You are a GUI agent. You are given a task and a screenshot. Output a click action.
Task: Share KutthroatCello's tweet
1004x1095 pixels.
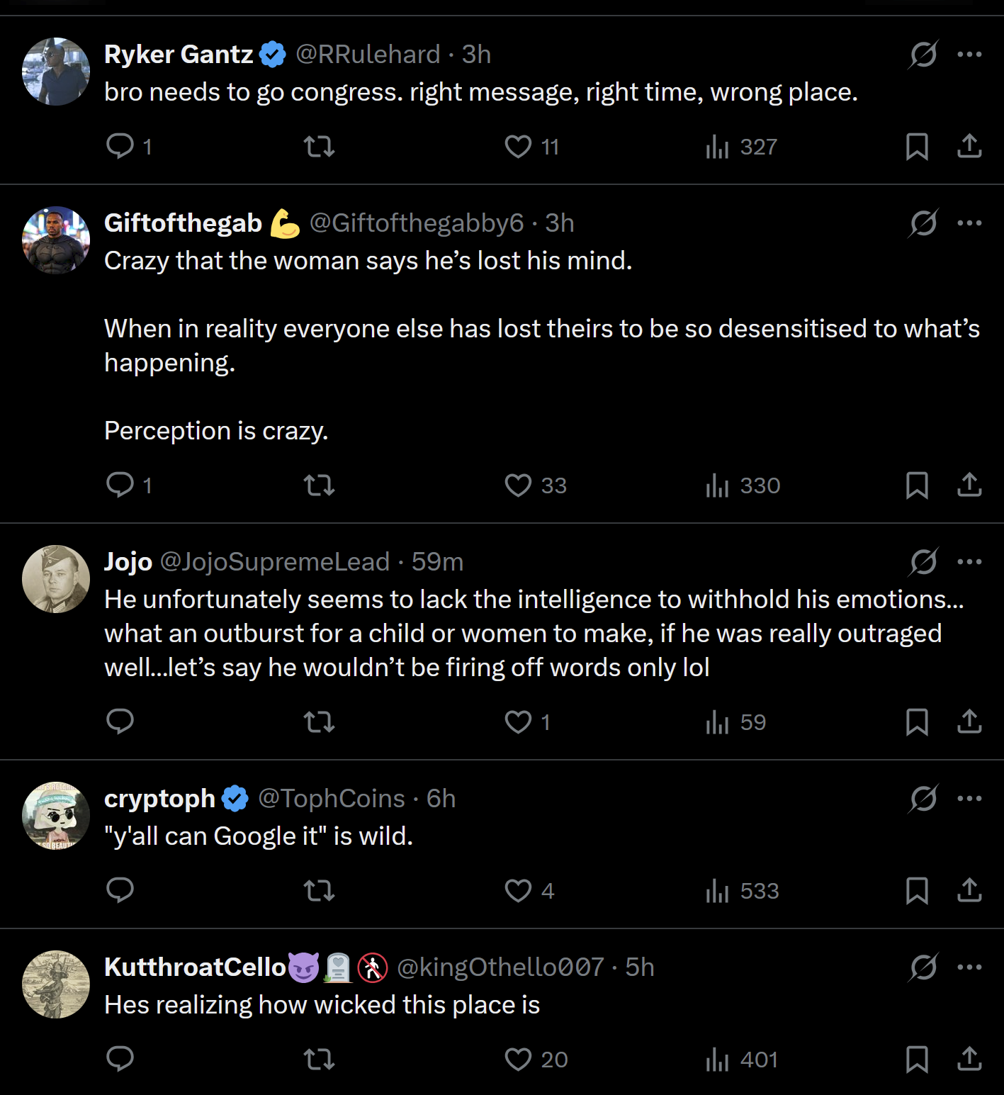click(x=969, y=1059)
